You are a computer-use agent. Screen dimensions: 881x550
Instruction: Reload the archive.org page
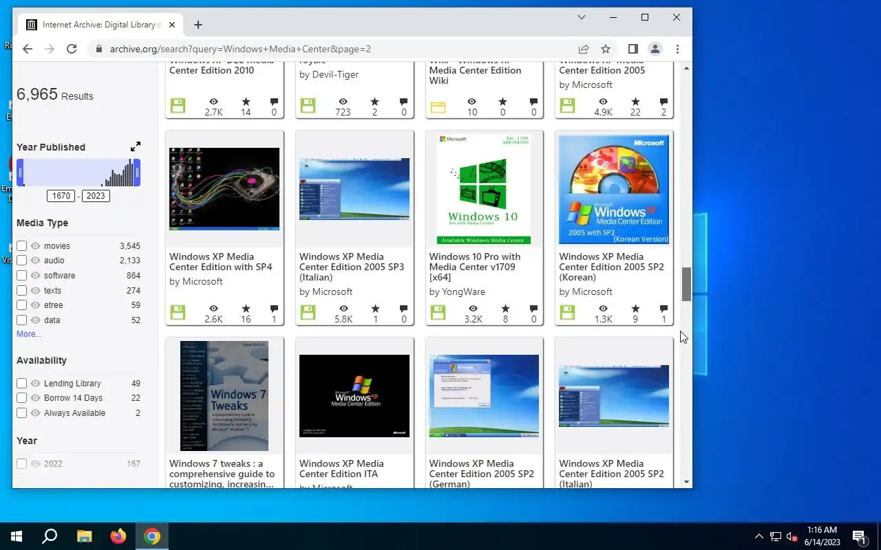pos(72,49)
